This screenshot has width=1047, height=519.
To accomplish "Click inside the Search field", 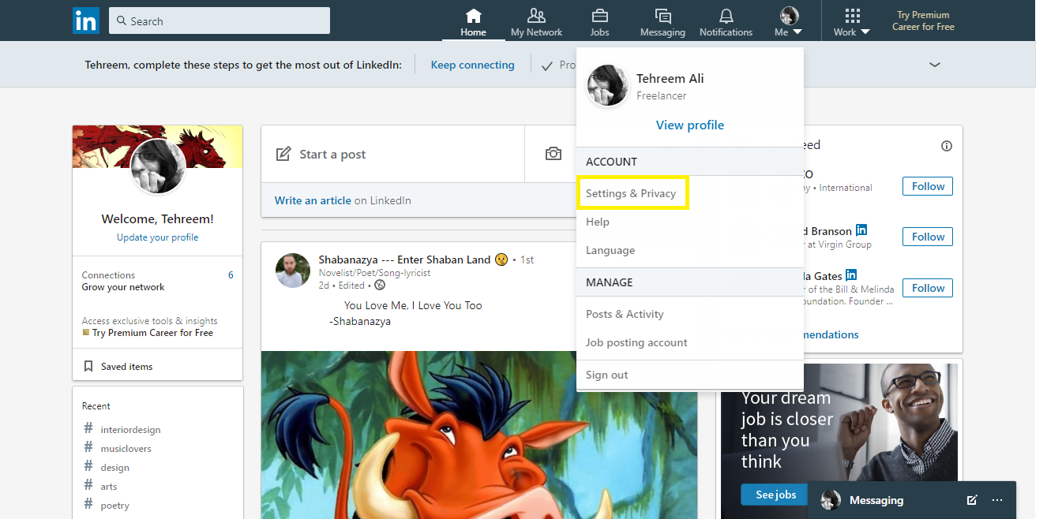I will [219, 21].
